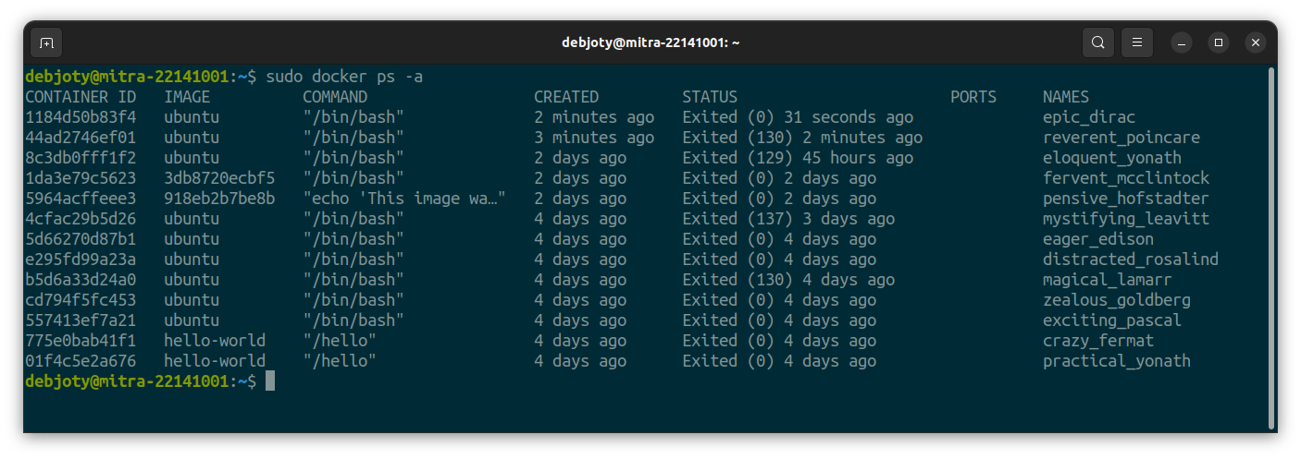Select container ID 5964acffeee3

tap(81, 199)
